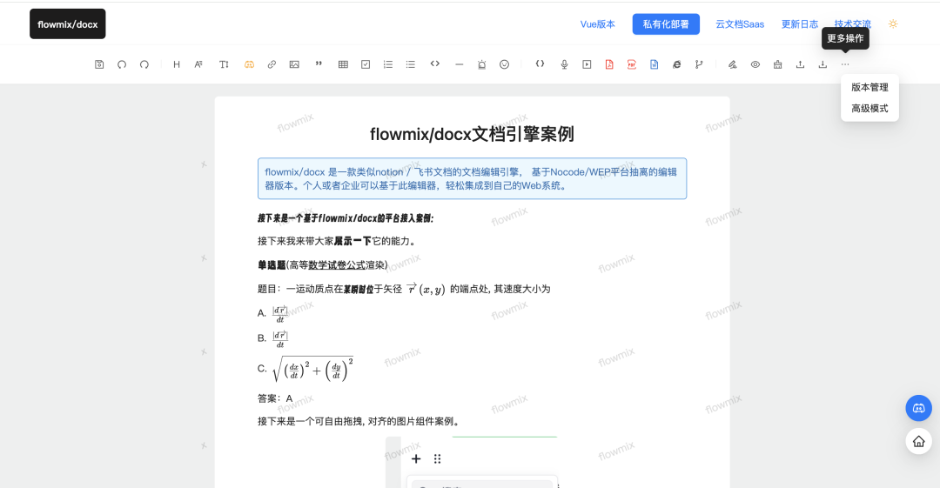Insert an ordered numbered list
Image resolution: width=940 pixels, height=488 pixels.
pyautogui.click(x=388, y=64)
